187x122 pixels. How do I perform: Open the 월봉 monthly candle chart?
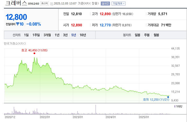156,35
